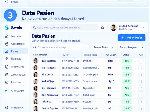Click the Sport injury program cell
Viewport: 150px width, 112px height.
[89, 95]
